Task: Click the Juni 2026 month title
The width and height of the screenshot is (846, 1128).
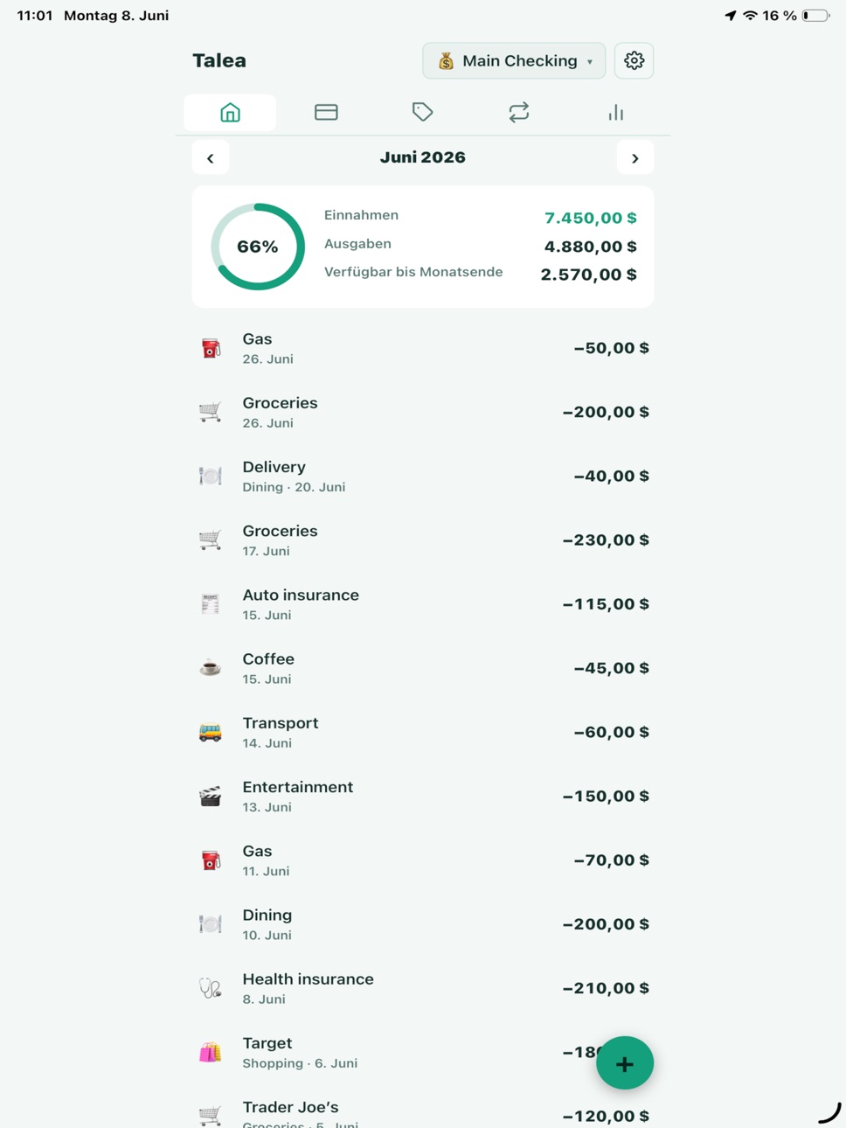Action: (x=422, y=157)
